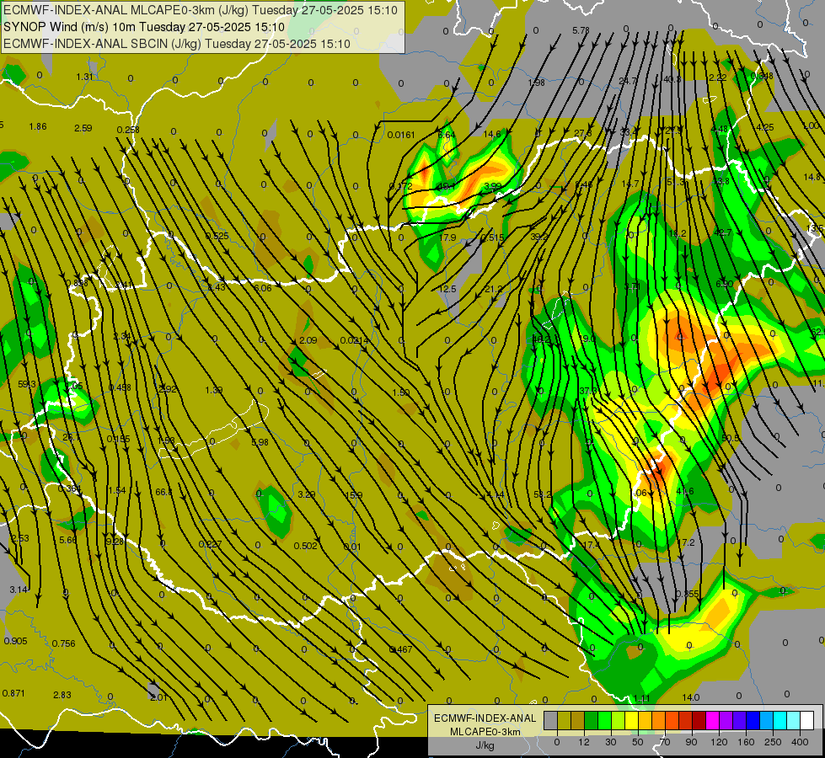
Task: Click the map value '2.59'
Action: 83,128
